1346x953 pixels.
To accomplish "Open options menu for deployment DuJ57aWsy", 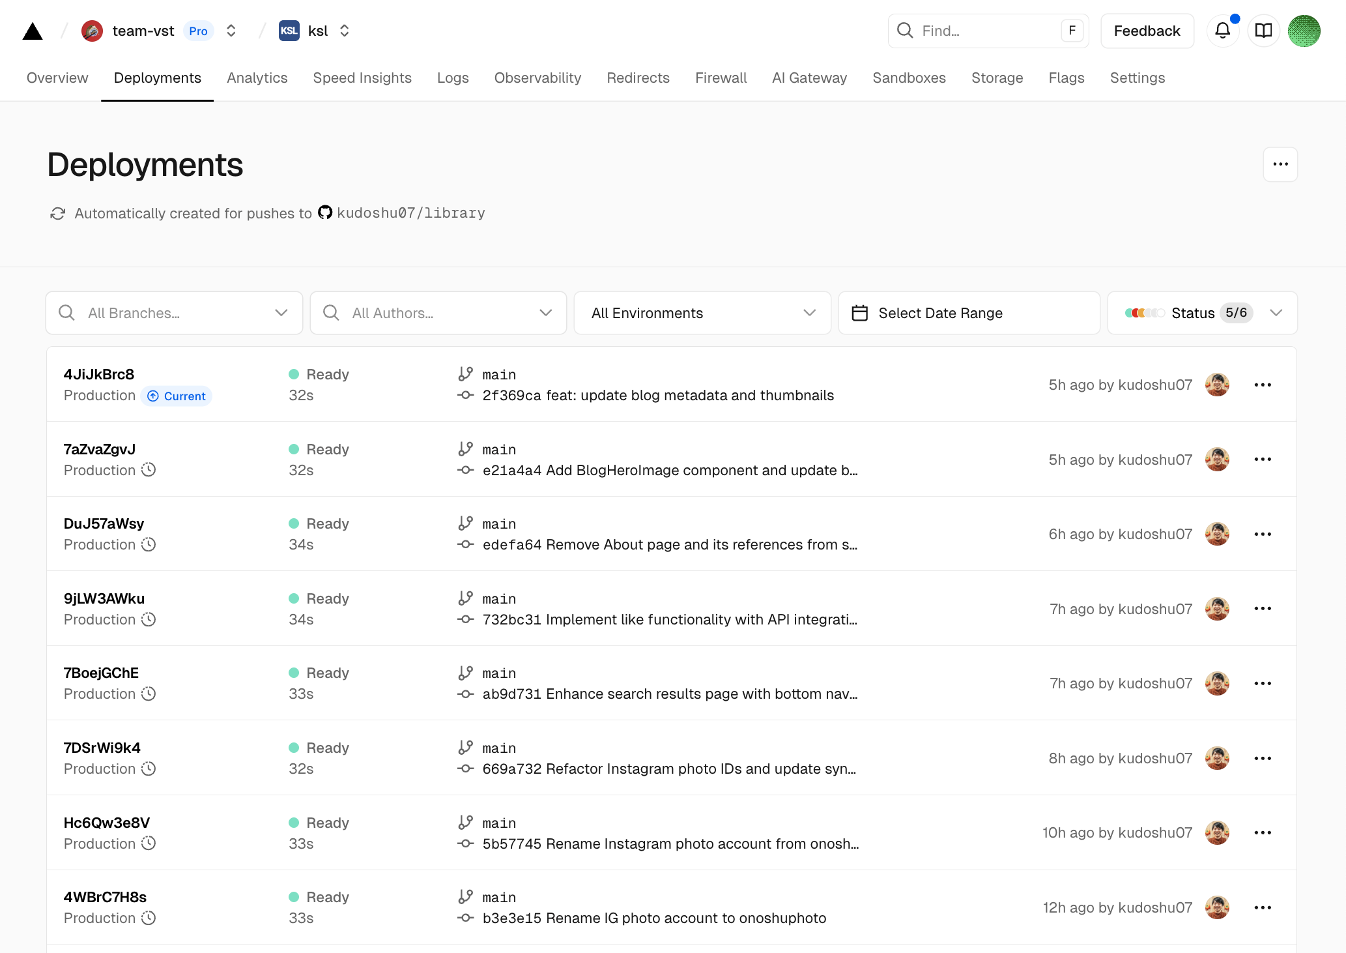I will [1262, 534].
